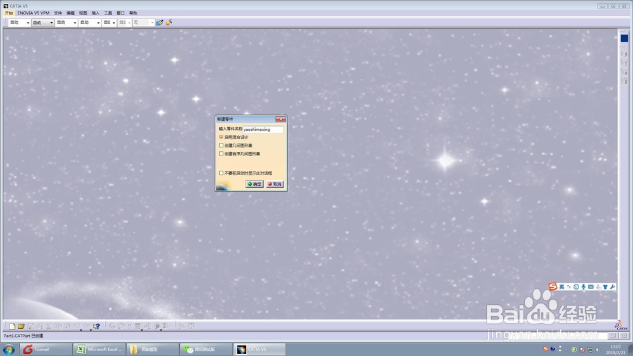Expand the third 自动 dropdown in top toolbar
The image size is (633, 356).
click(75, 23)
